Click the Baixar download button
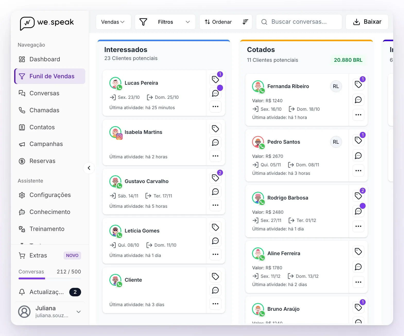Viewport: 404px width, 336px height. (367, 22)
